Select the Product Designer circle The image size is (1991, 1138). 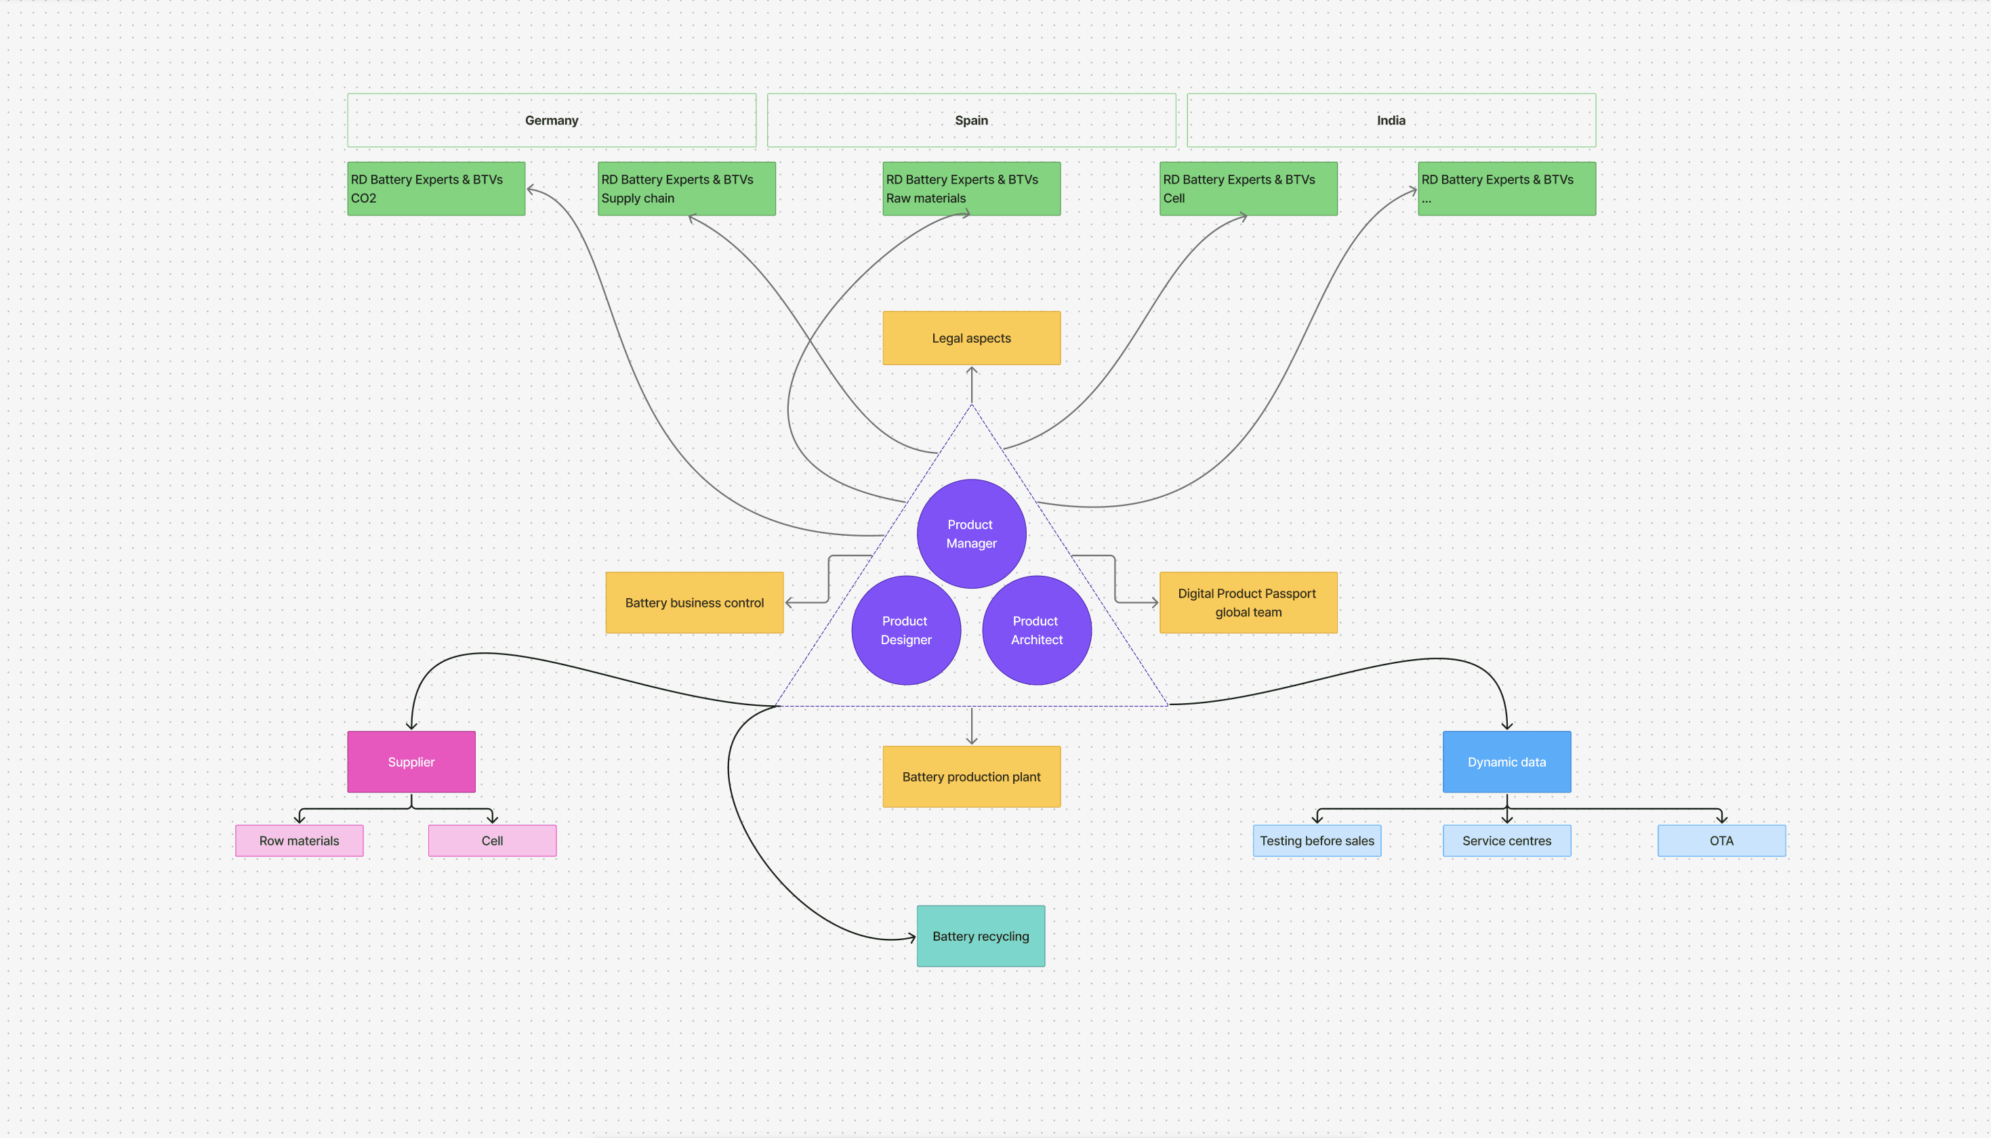tap(905, 630)
